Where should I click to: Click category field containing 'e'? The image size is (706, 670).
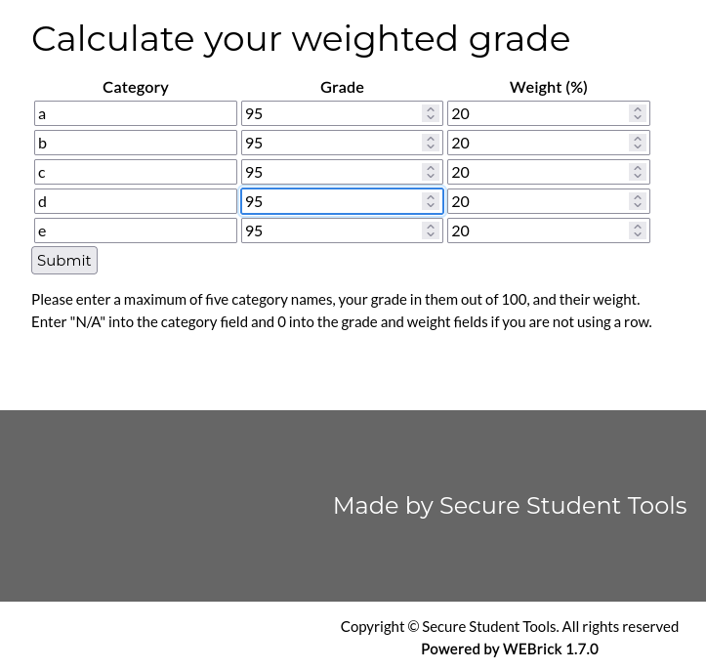pyautogui.click(x=136, y=230)
